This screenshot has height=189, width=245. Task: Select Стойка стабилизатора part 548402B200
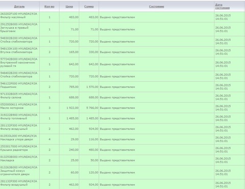point(19,76)
